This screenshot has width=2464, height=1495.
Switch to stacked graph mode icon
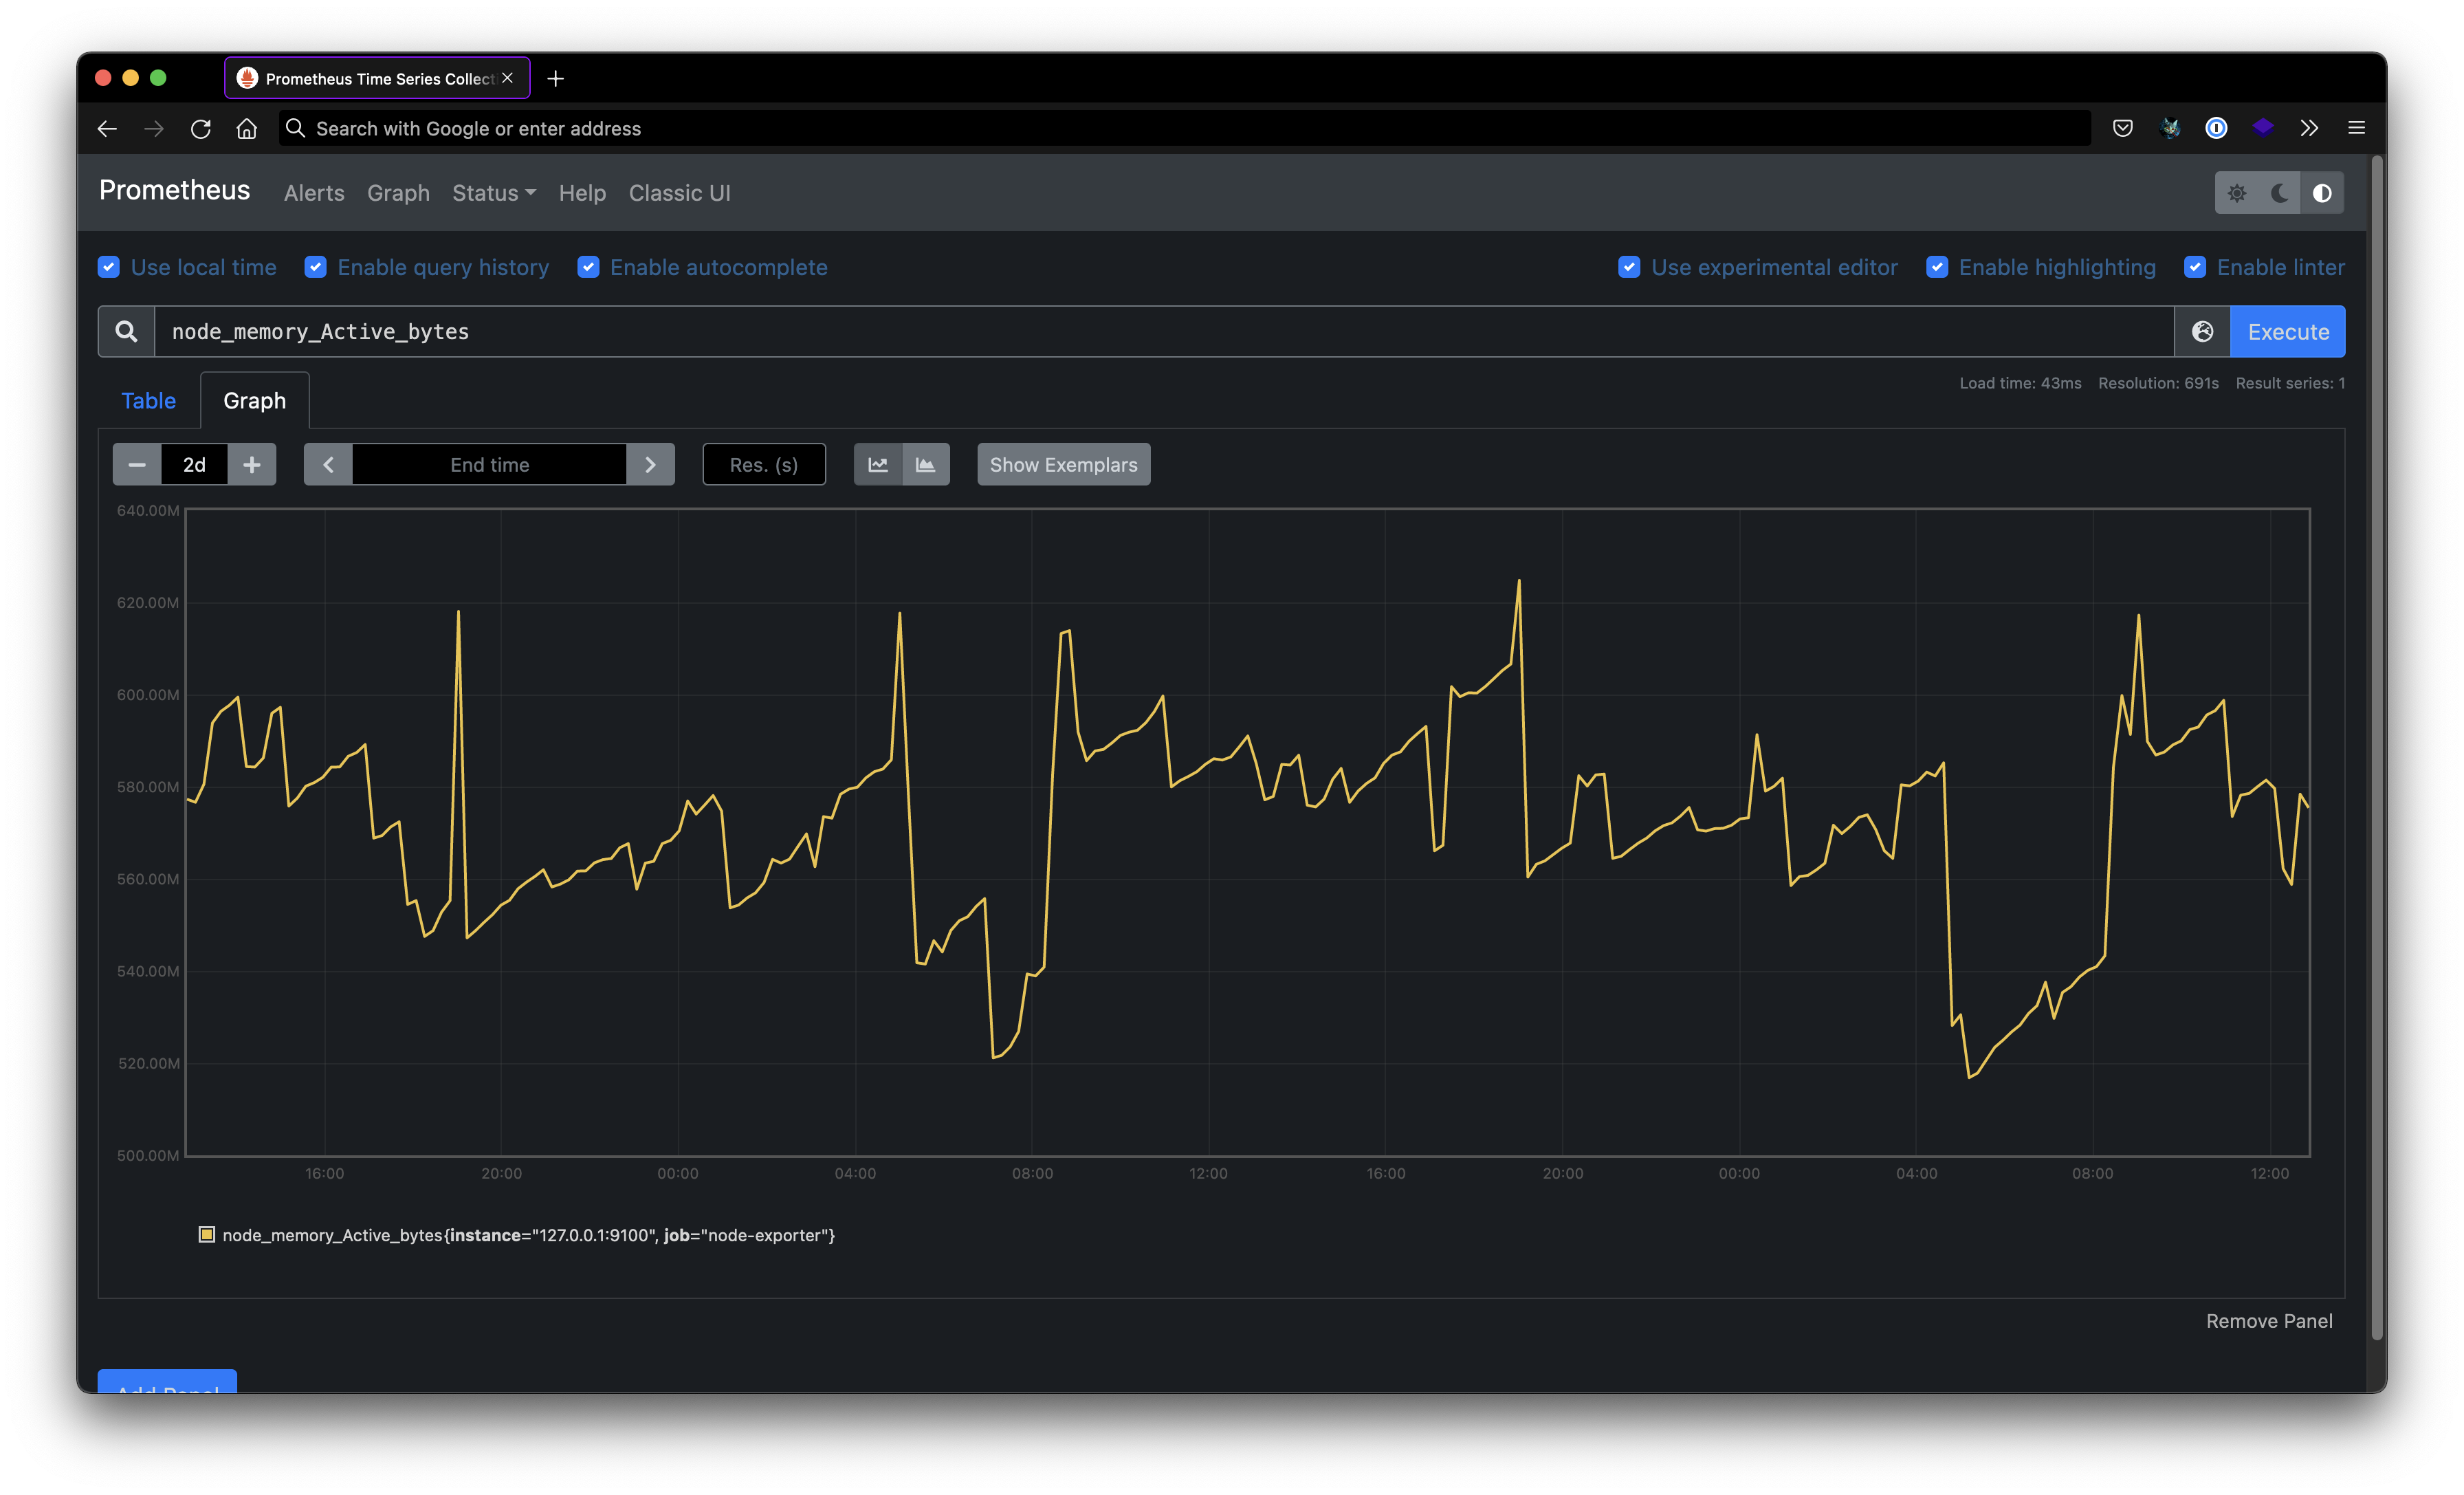(925, 464)
